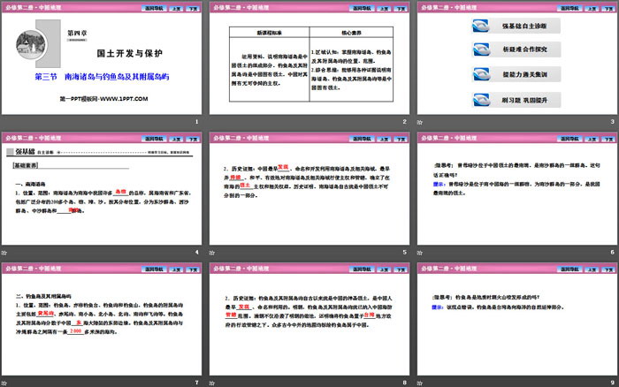Click the 第四章 label on slide 1
Screen dimensions: 619x387
click(x=77, y=34)
